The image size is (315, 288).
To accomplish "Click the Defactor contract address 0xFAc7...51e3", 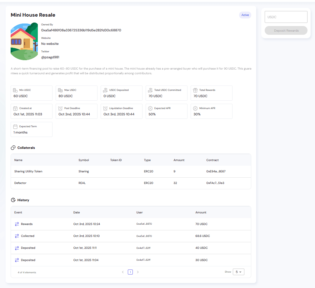I will (x=215, y=183).
